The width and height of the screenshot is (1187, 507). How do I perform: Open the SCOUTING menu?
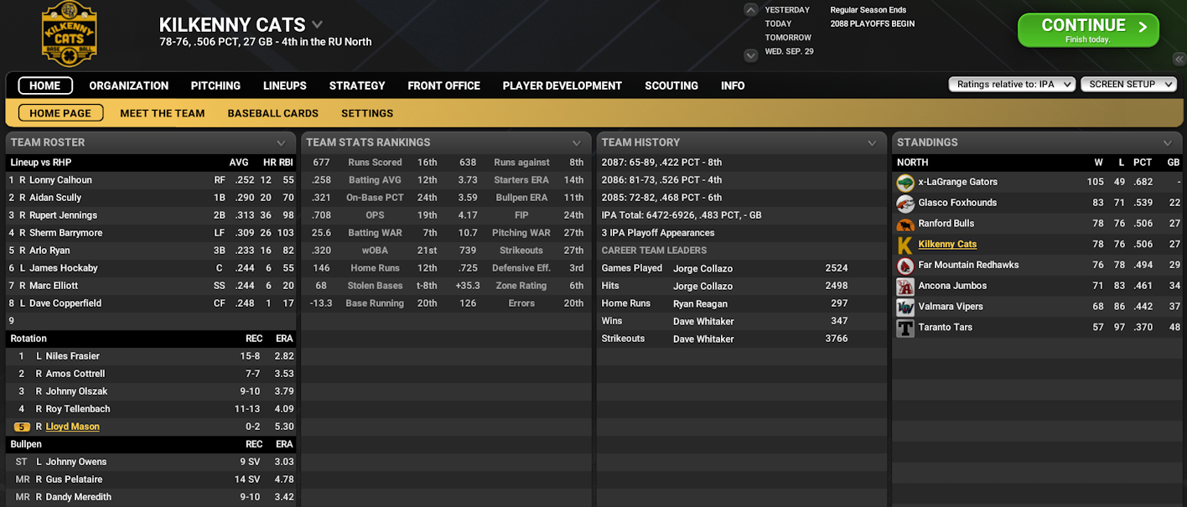[x=671, y=85]
